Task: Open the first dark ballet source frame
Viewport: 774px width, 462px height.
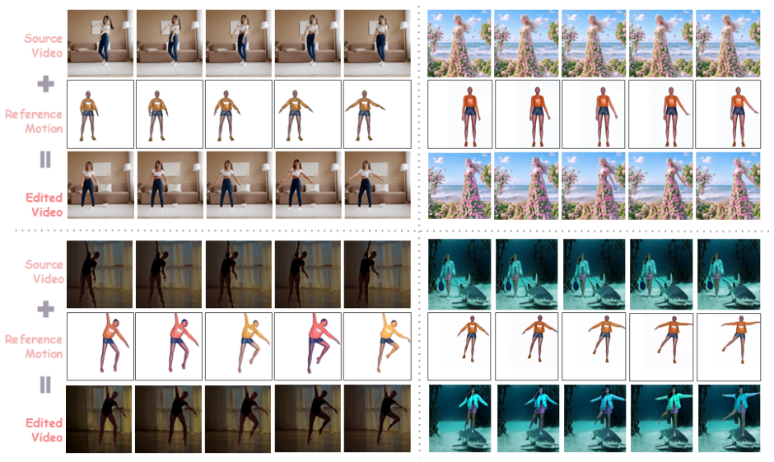Action: tap(100, 274)
